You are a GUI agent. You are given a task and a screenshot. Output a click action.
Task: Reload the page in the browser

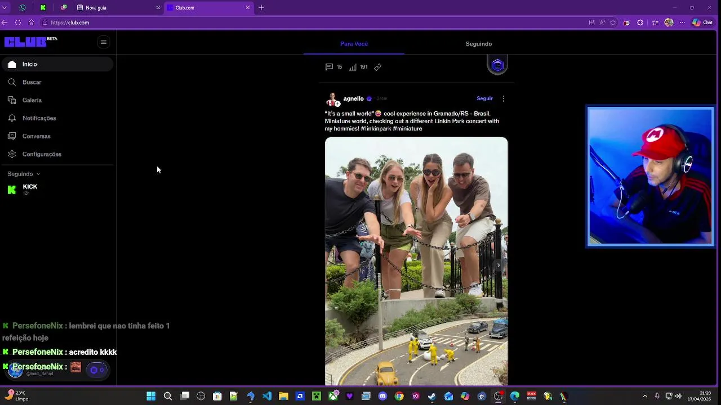[x=18, y=22]
